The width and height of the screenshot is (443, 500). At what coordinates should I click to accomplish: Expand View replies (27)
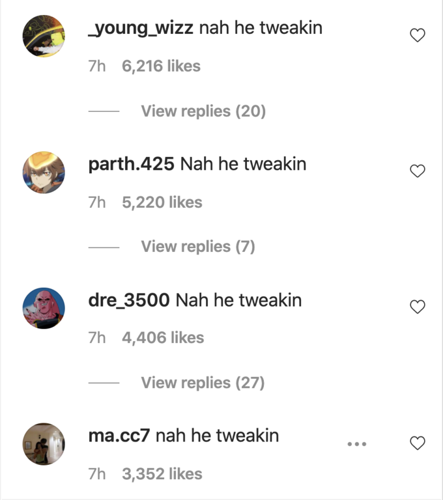[x=203, y=383]
